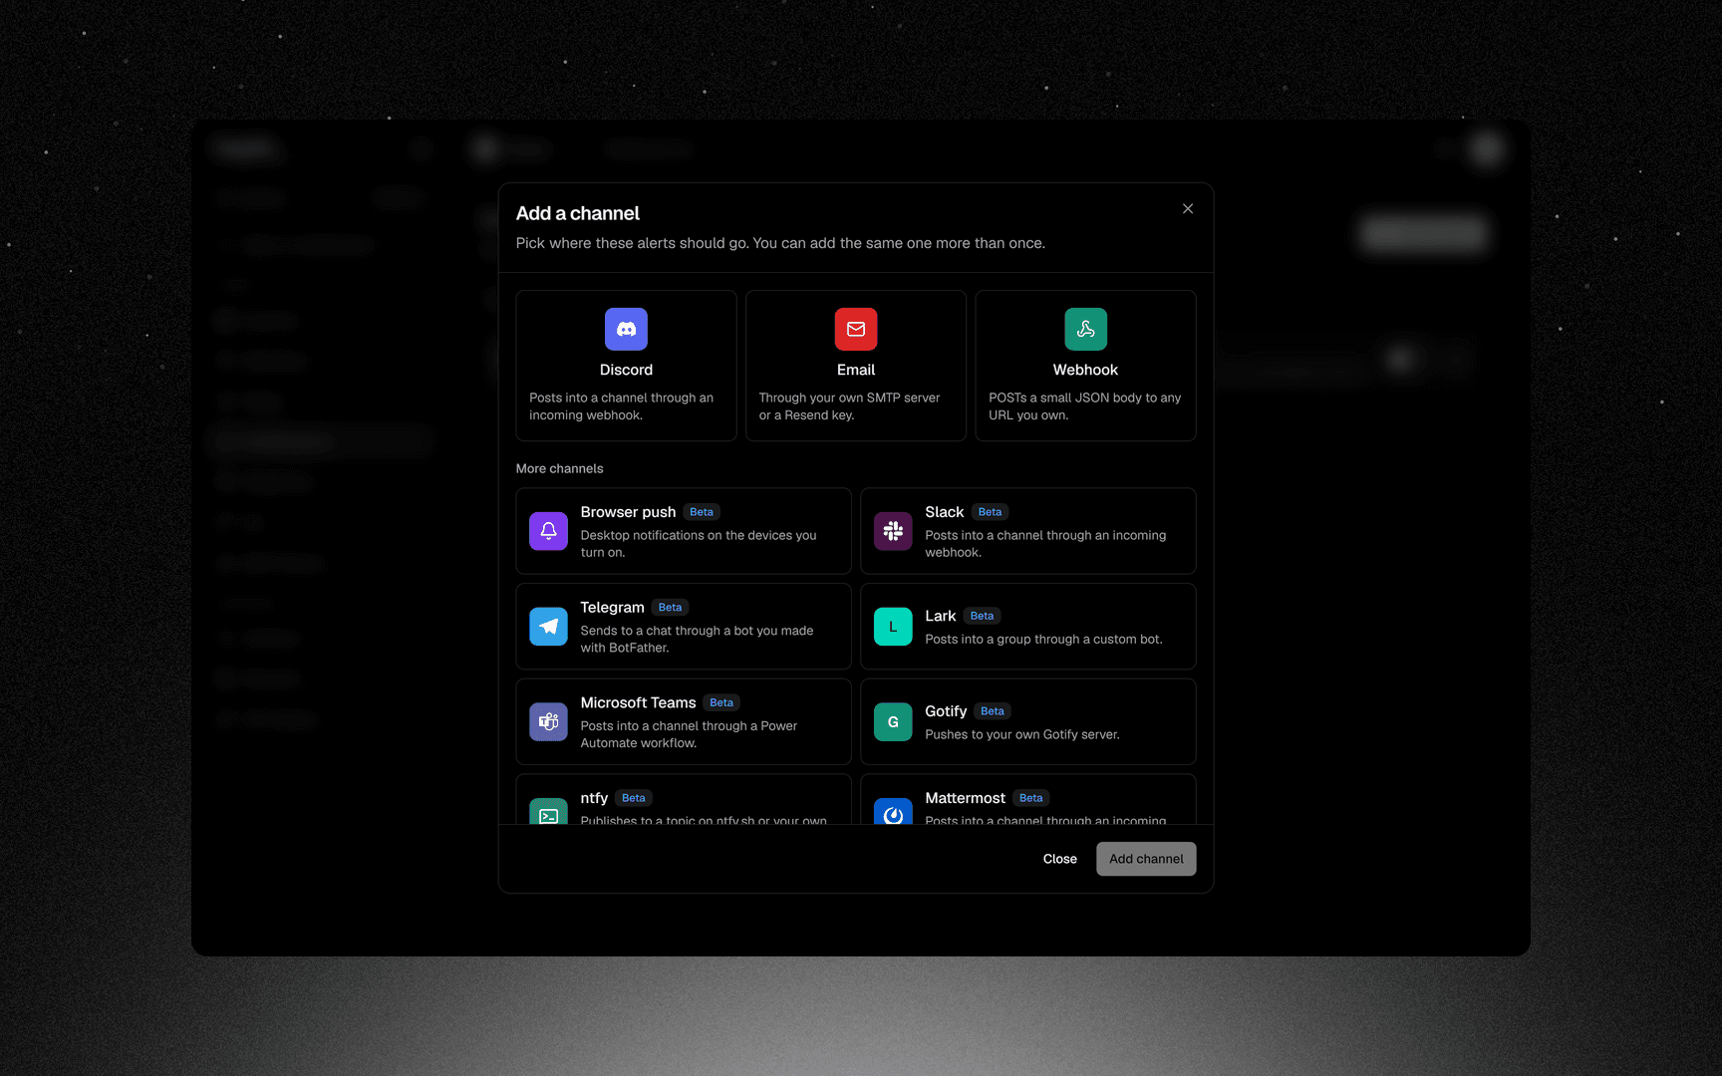This screenshot has height=1076, width=1722.
Task: Click the Browser push bell icon
Action: pos(548,531)
